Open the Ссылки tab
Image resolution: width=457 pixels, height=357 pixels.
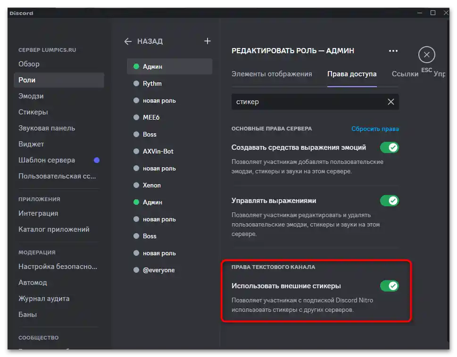point(405,74)
